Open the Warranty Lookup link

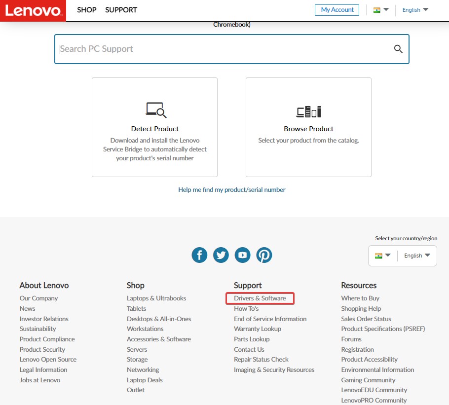(x=257, y=329)
